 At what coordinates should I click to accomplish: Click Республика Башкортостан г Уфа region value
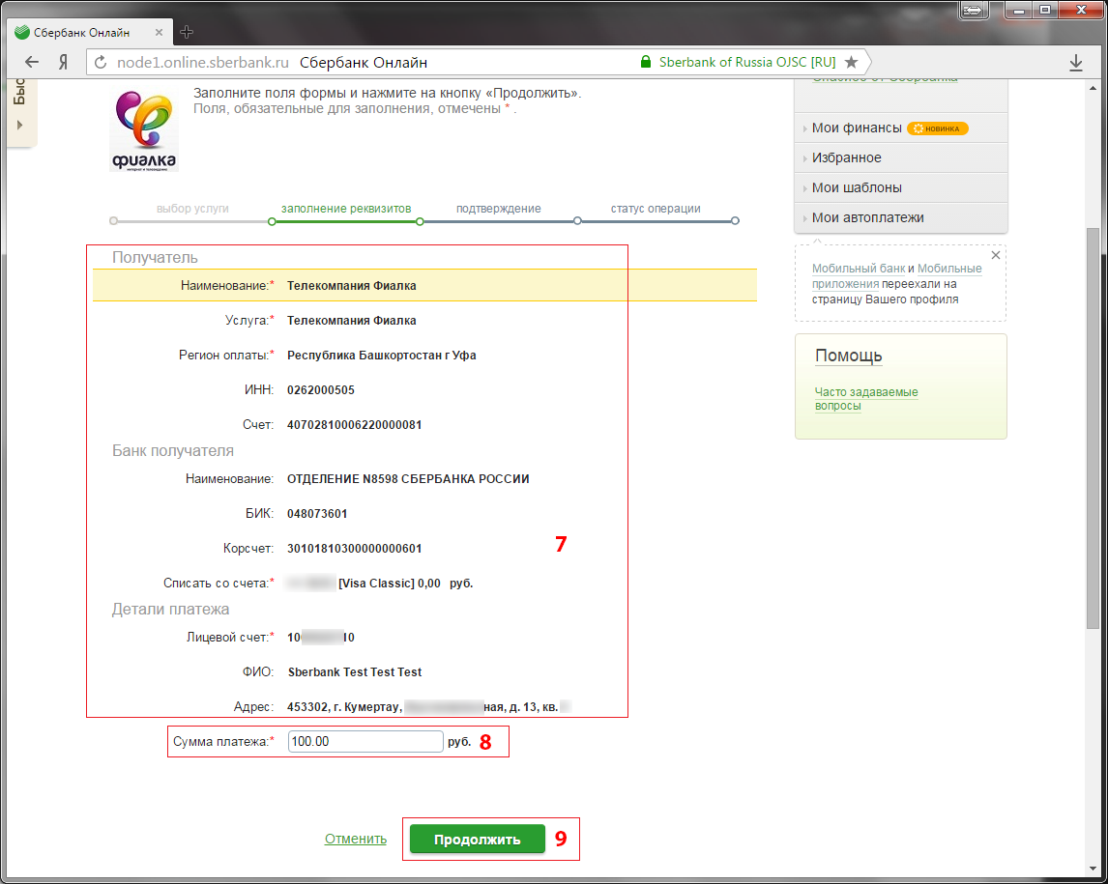[x=382, y=356]
